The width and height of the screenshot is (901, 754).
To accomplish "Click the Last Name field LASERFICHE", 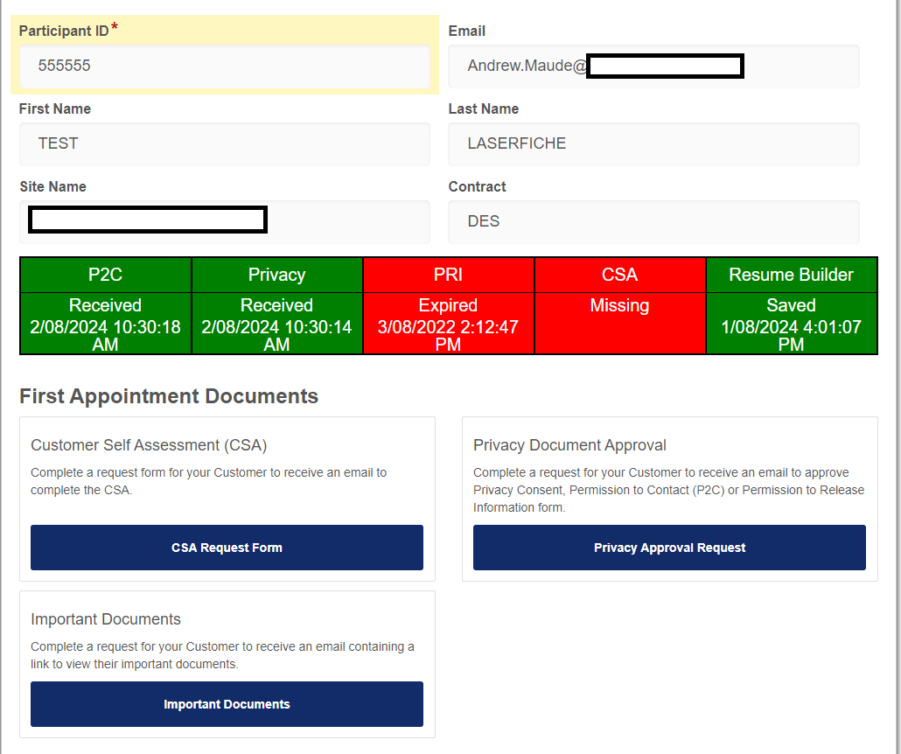I will [x=653, y=143].
